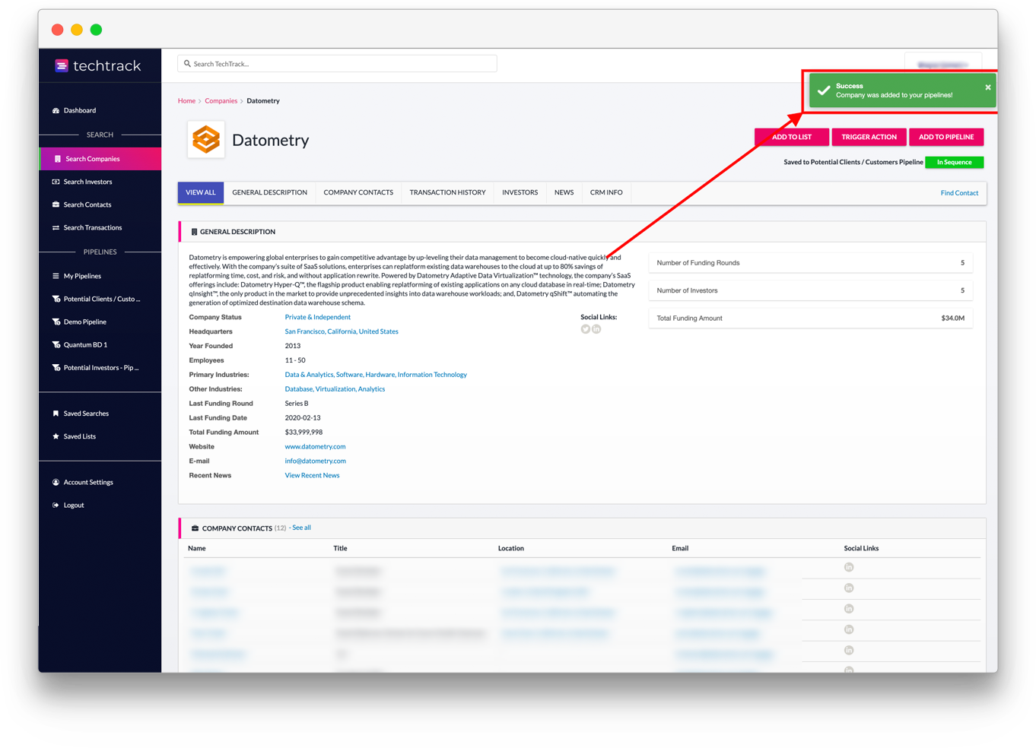
Task: Select Search Investors in the sidebar
Action: click(87, 182)
